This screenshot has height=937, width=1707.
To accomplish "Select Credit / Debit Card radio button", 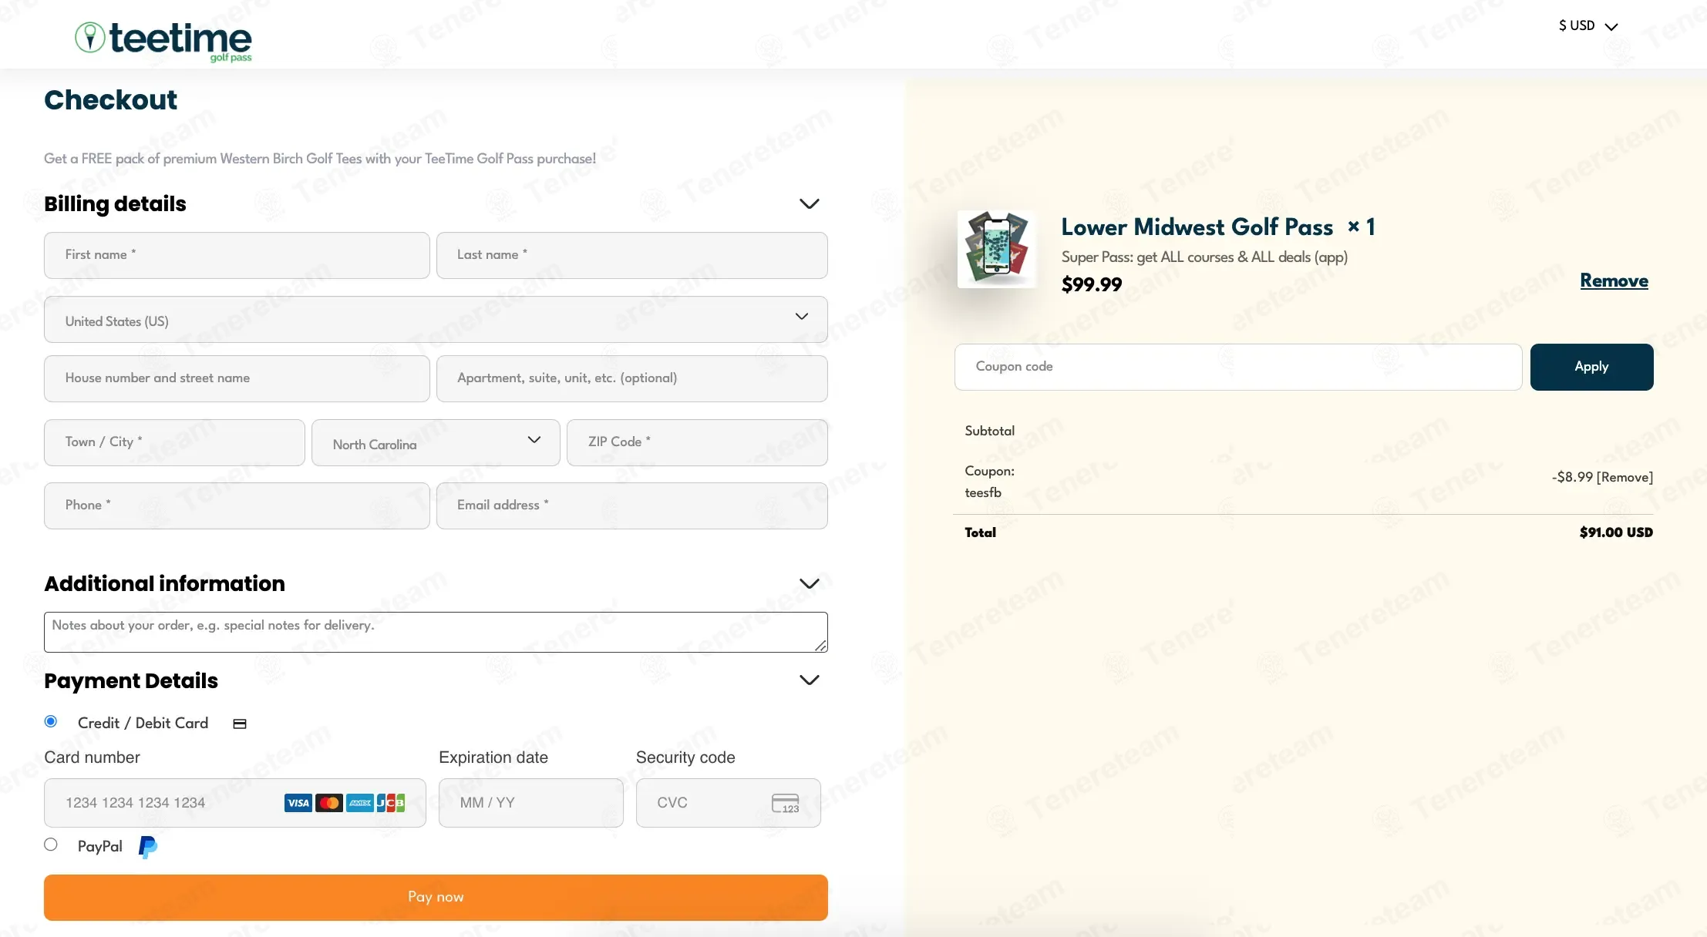I will [x=51, y=721].
